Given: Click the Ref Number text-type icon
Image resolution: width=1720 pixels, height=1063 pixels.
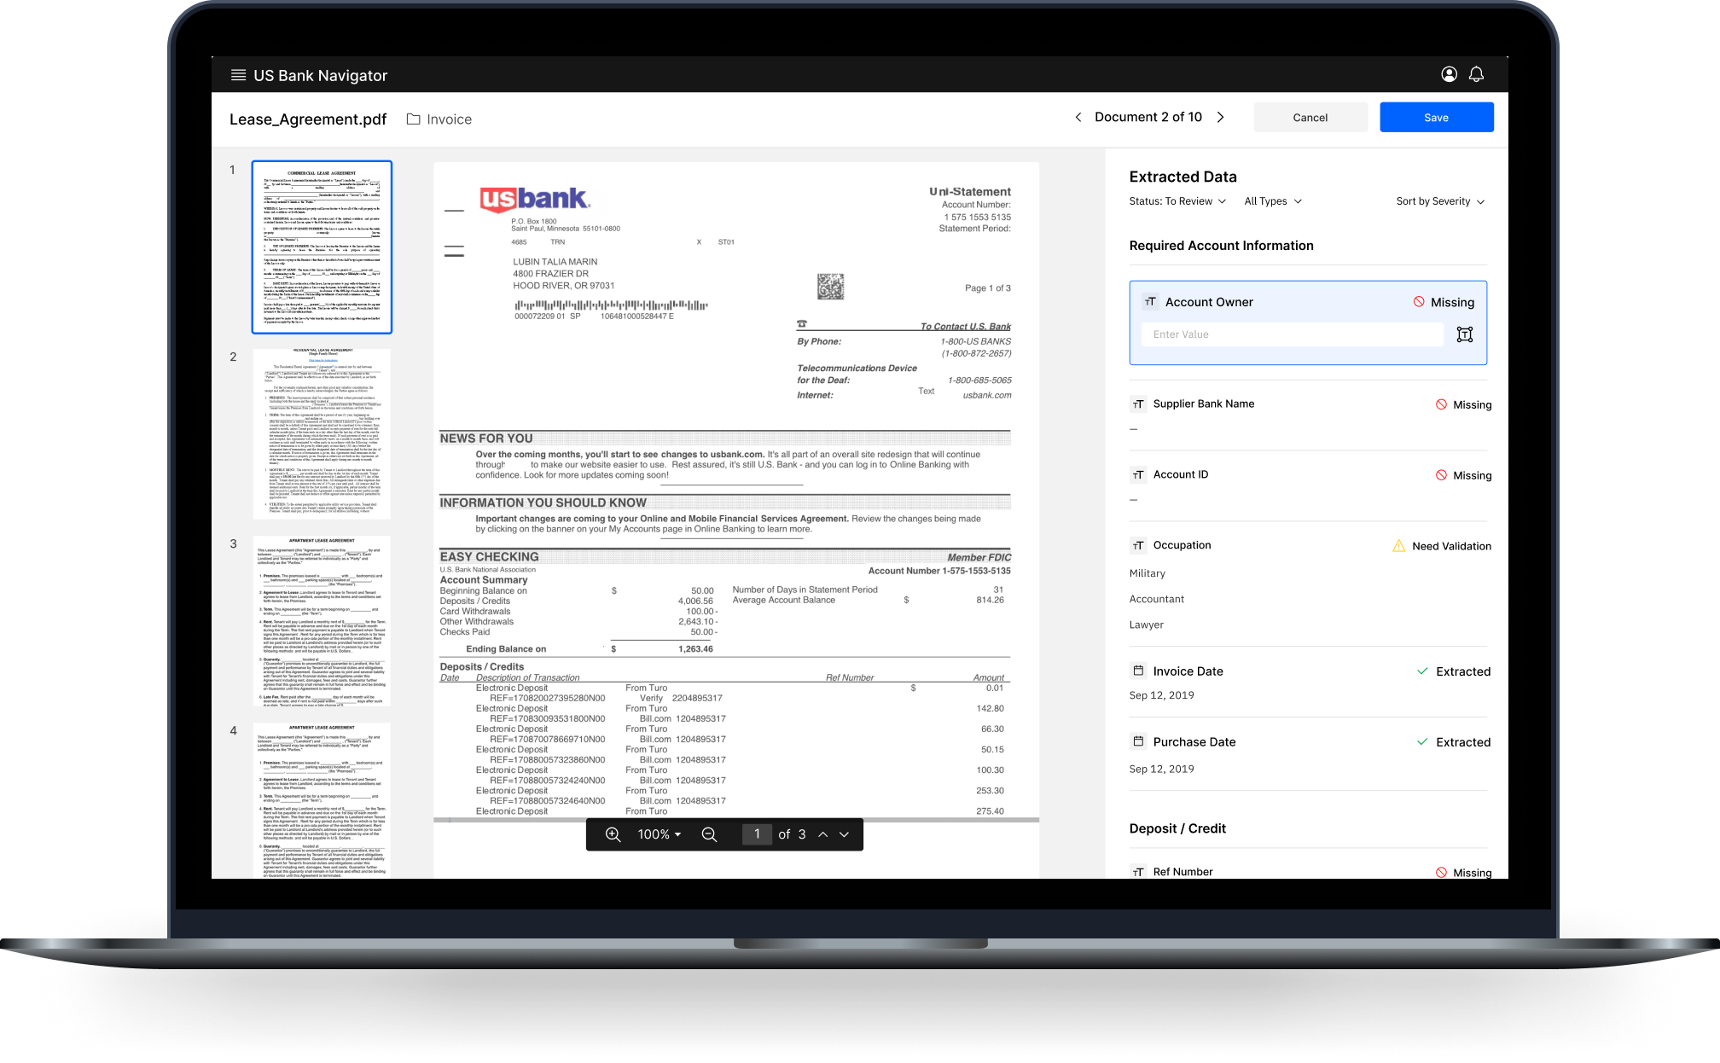Looking at the screenshot, I should (x=1138, y=872).
